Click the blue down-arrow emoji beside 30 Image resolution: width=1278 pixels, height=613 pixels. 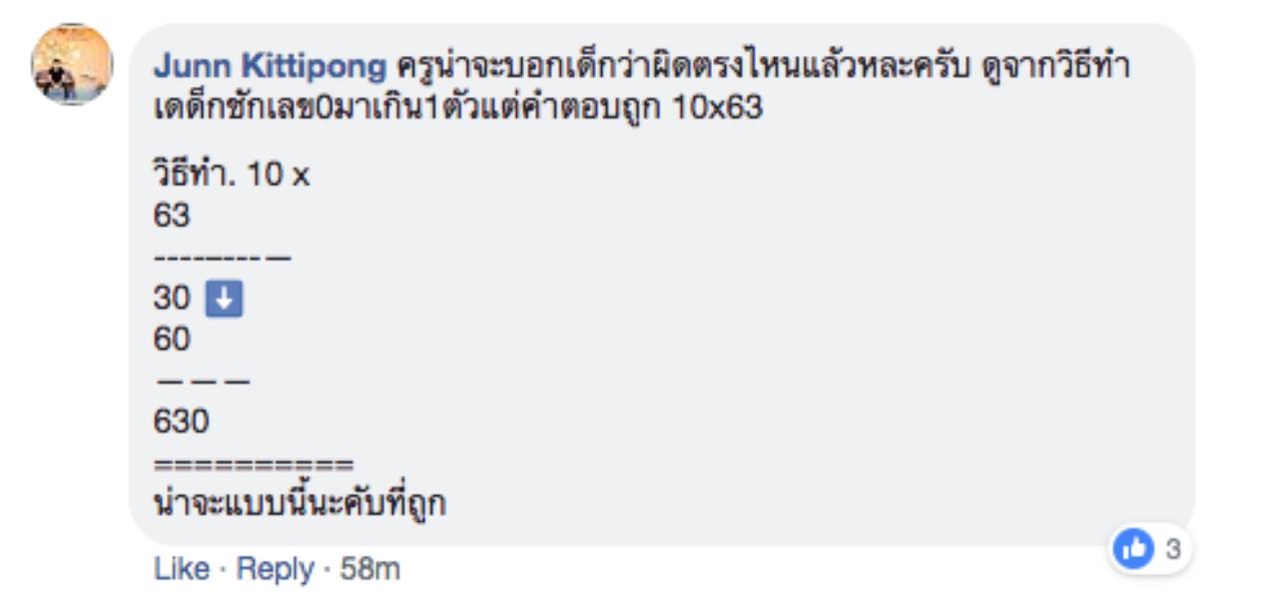click(x=224, y=300)
